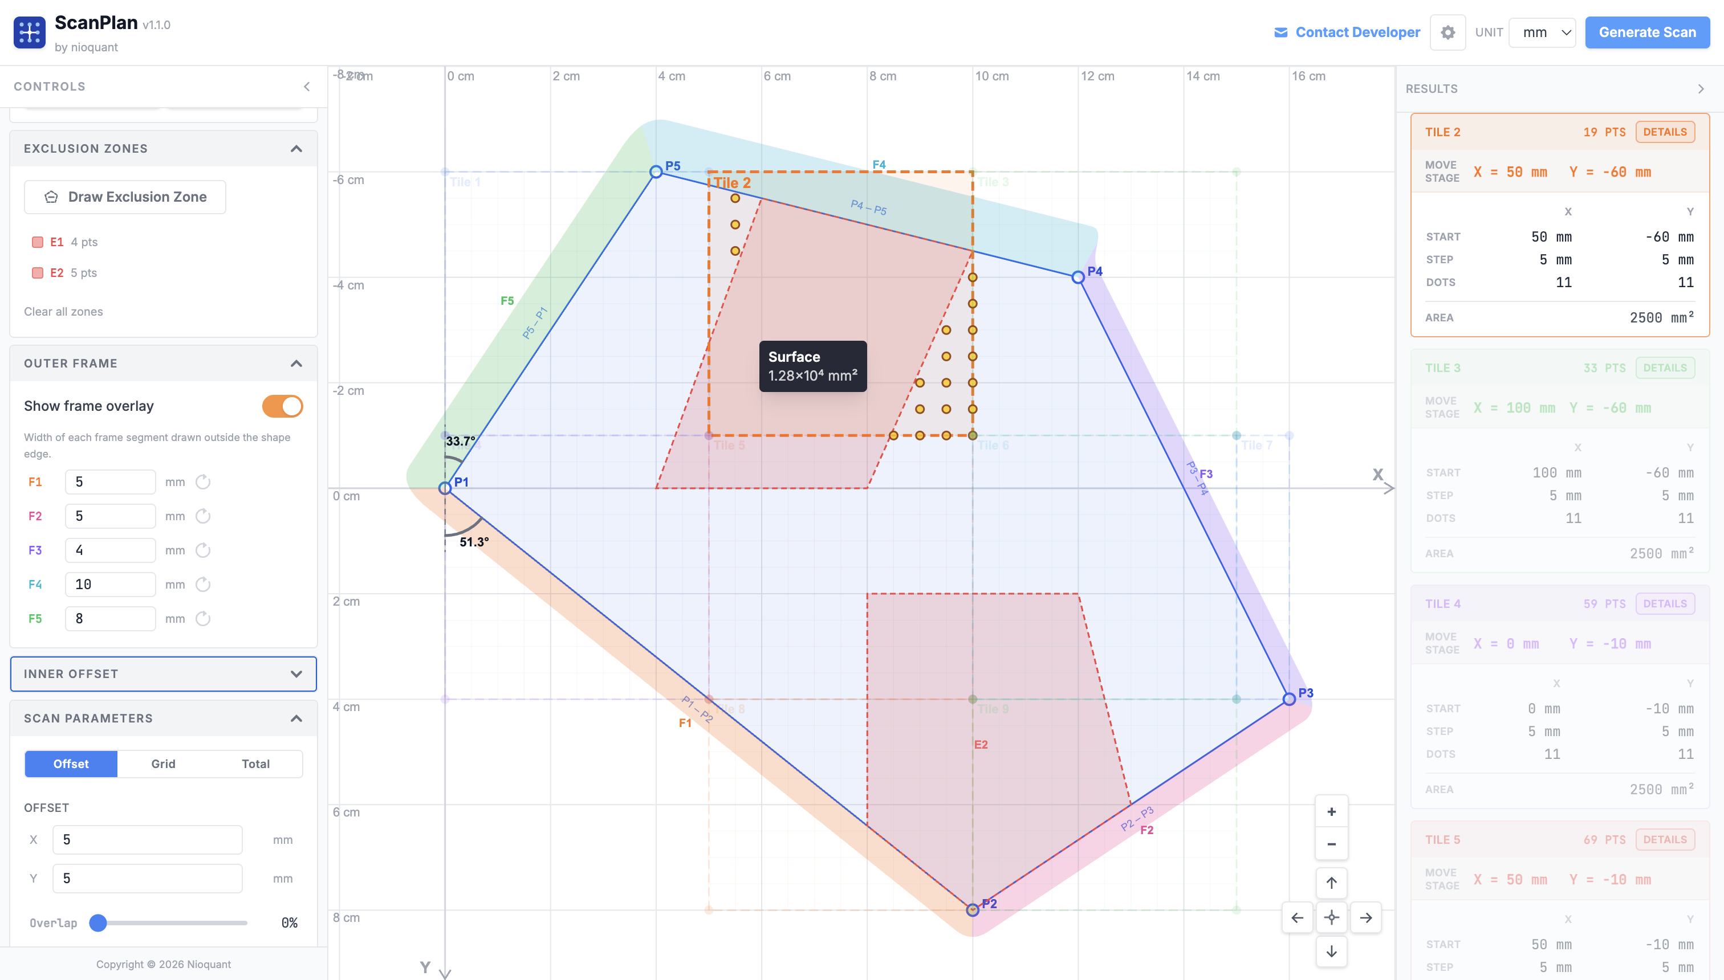Switch to the Offset tab
This screenshot has width=1724, height=980.
point(71,764)
